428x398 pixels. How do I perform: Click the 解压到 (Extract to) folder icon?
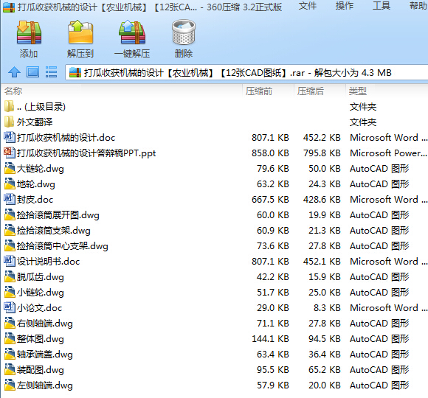[x=80, y=32]
